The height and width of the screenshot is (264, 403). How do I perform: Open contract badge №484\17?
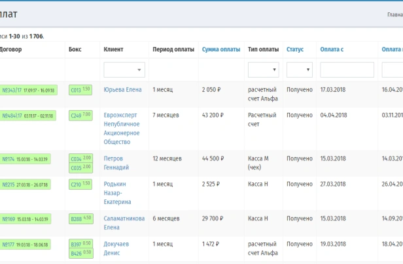(28, 115)
